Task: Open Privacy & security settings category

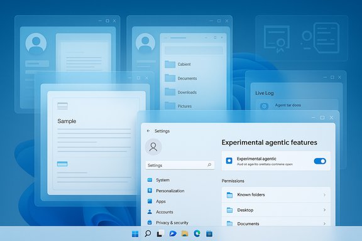Action: (168, 223)
